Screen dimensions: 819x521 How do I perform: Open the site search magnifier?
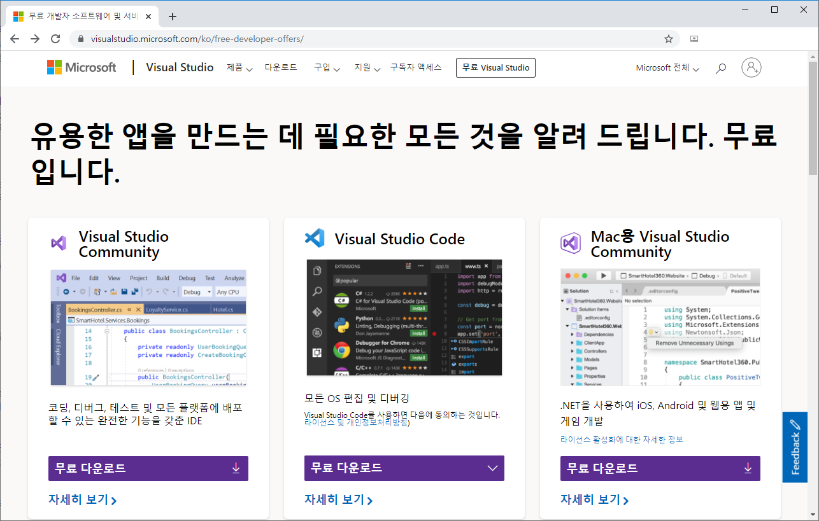point(721,68)
